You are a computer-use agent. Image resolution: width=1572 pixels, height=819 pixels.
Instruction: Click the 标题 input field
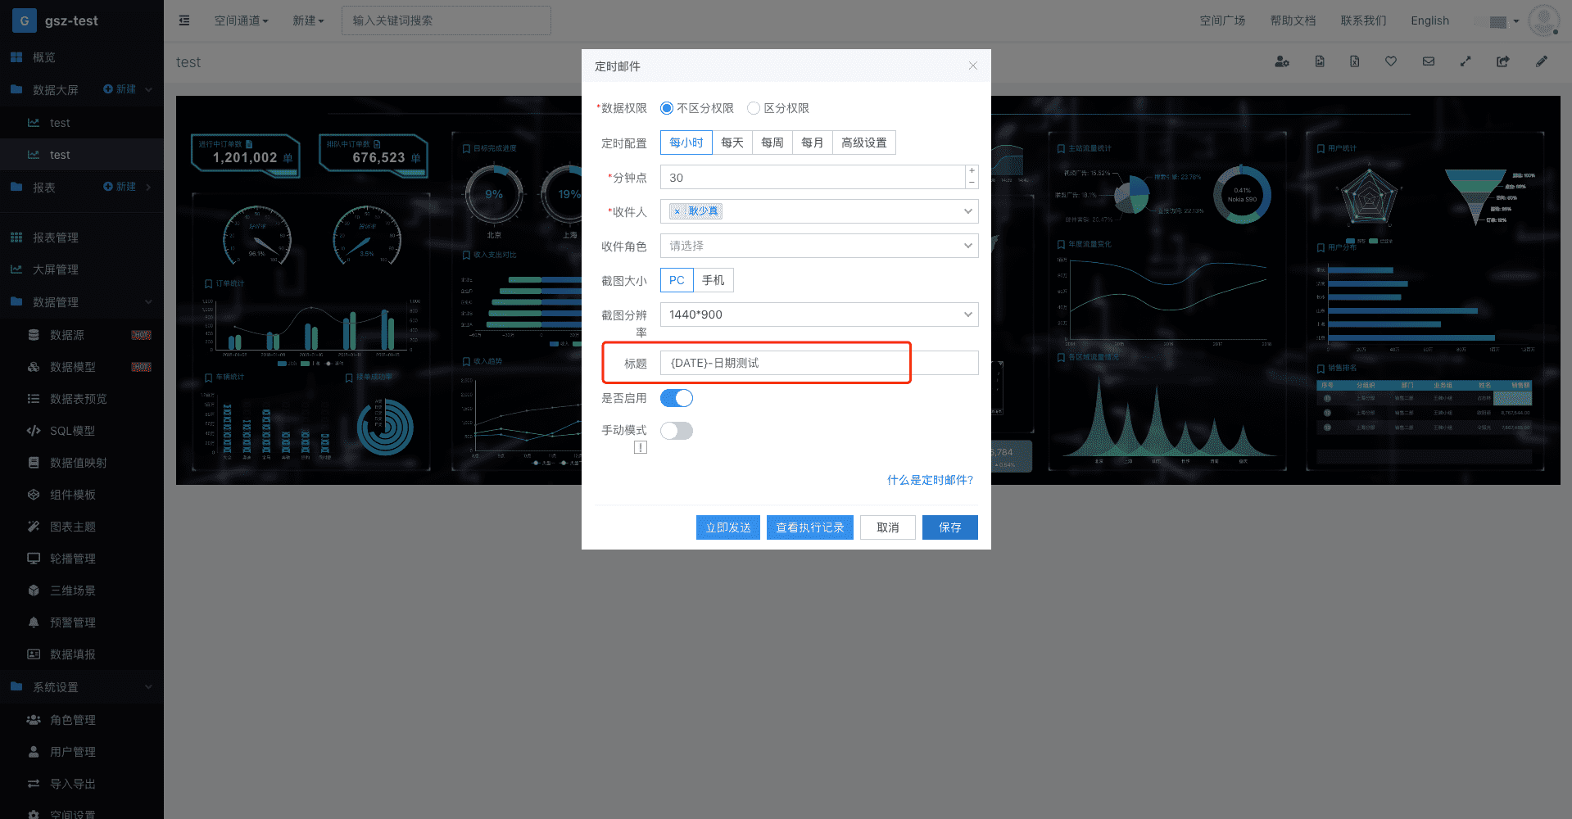pyautogui.click(x=819, y=363)
